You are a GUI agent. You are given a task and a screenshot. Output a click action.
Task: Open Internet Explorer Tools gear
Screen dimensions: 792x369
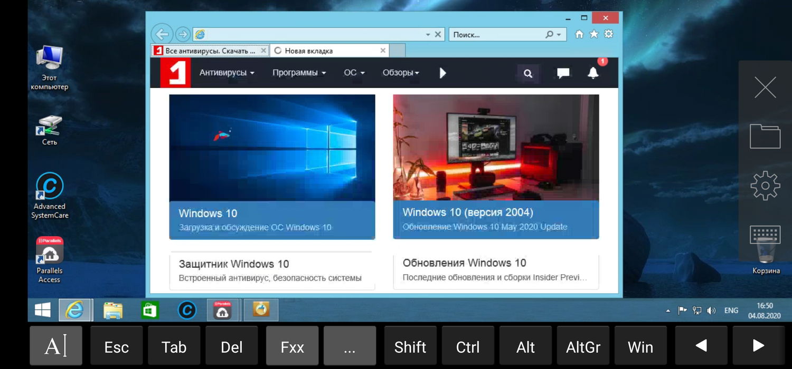tap(609, 34)
